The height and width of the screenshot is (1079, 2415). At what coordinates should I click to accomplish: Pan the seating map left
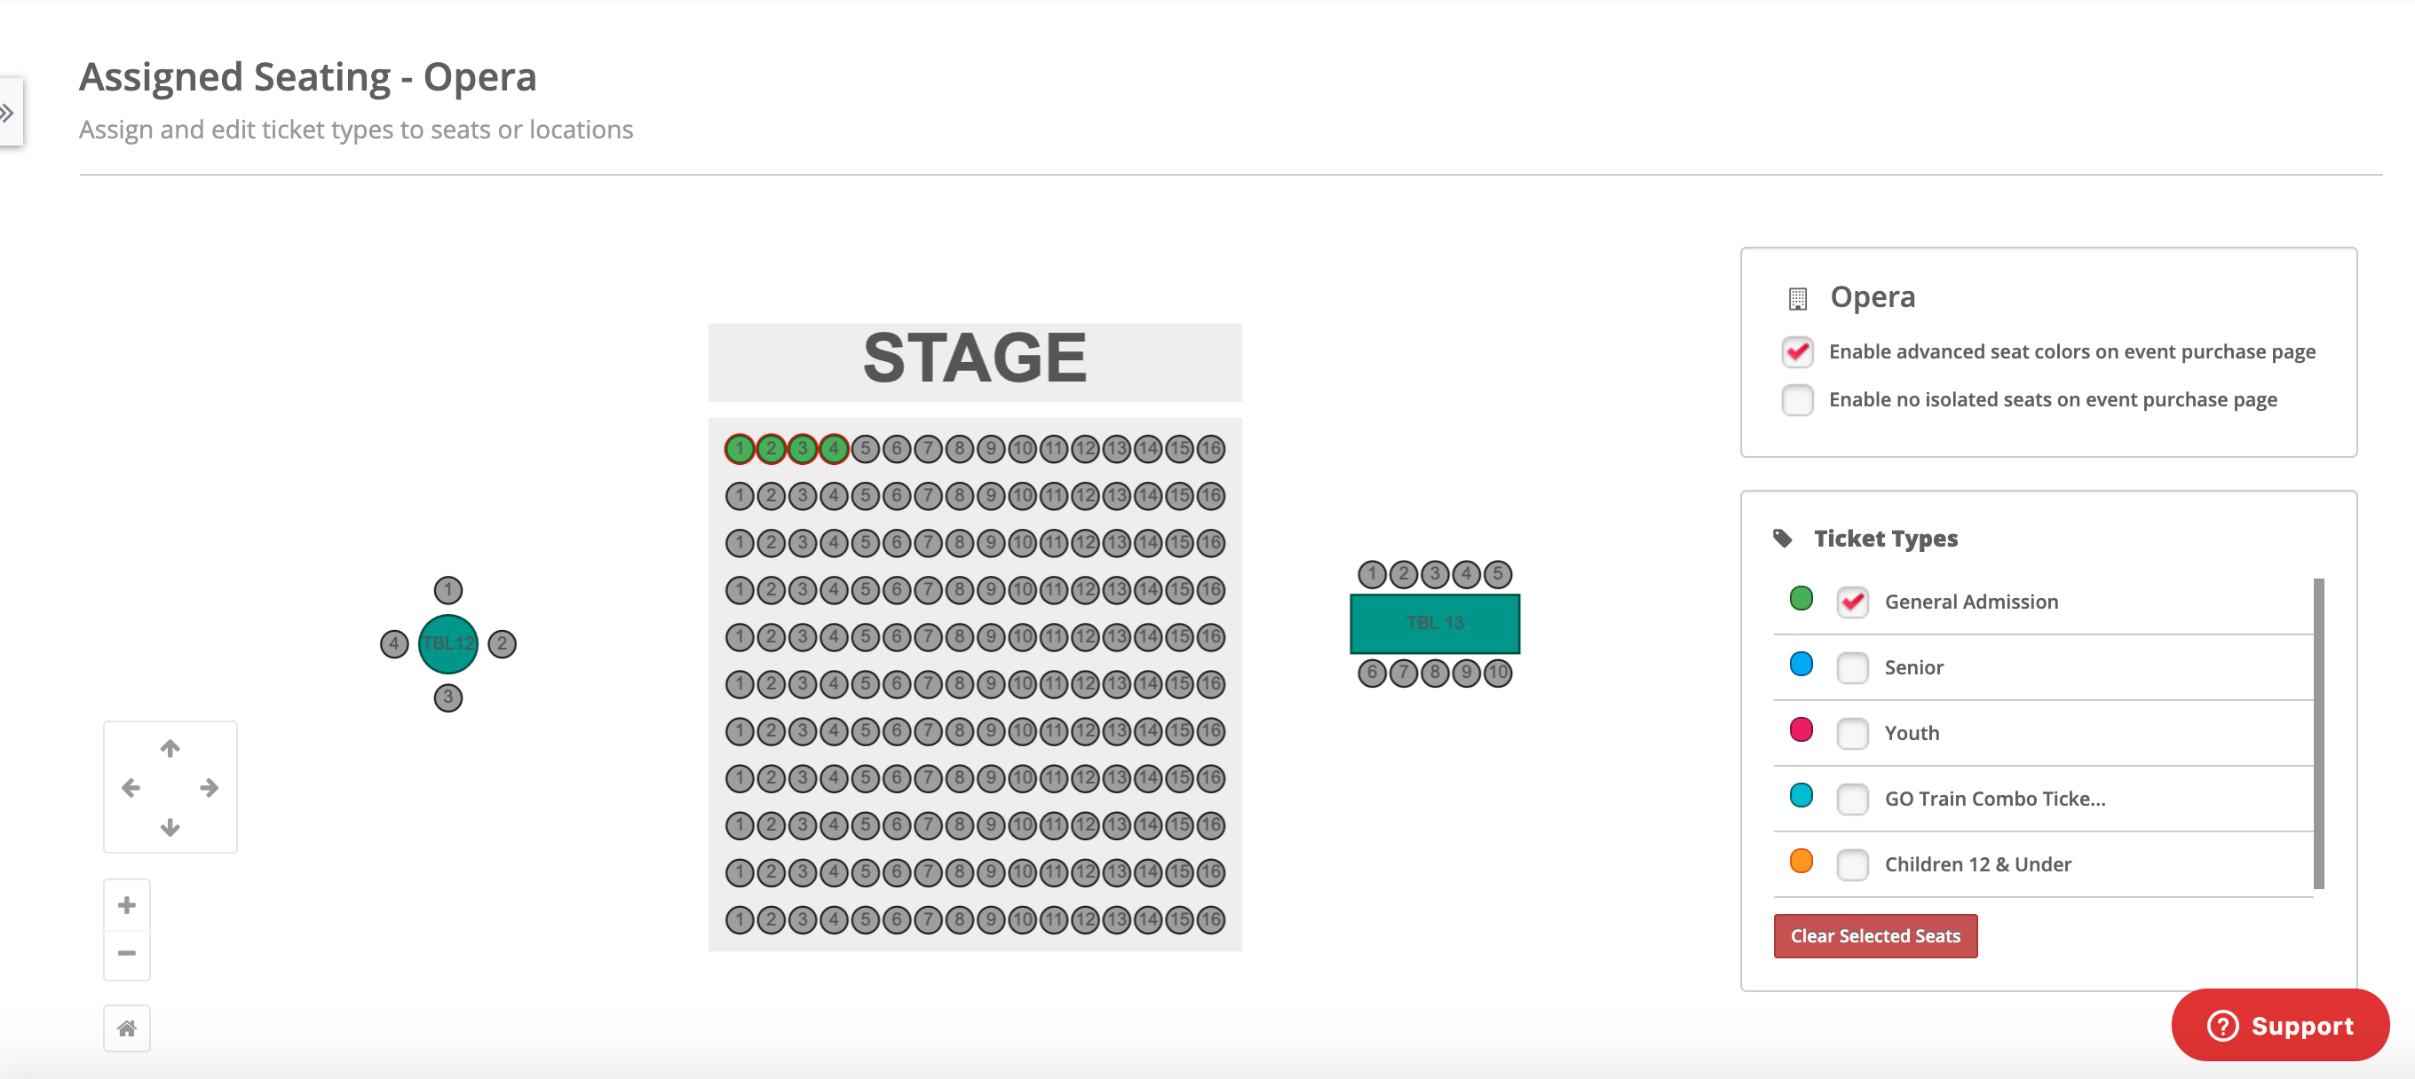click(x=131, y=788)
